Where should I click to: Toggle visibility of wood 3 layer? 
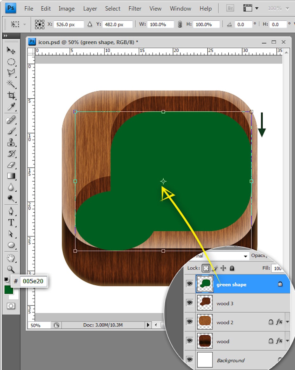coord(190,303)
